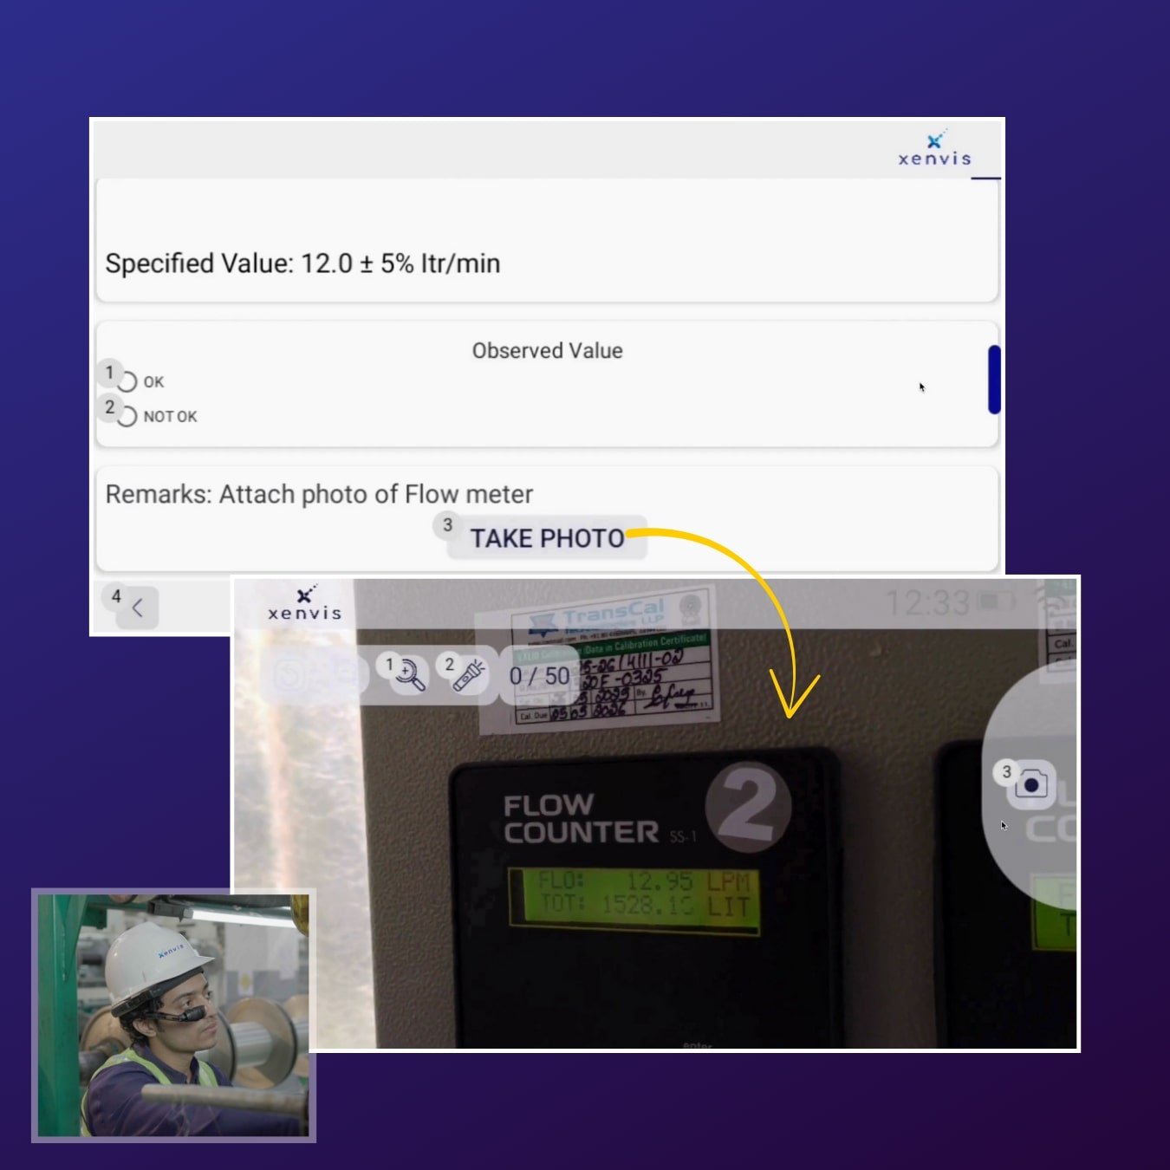Turn on the flashlight icon
This screenshot has height=1170, width=1170.
pyautogui.click(x=469, y=674)
